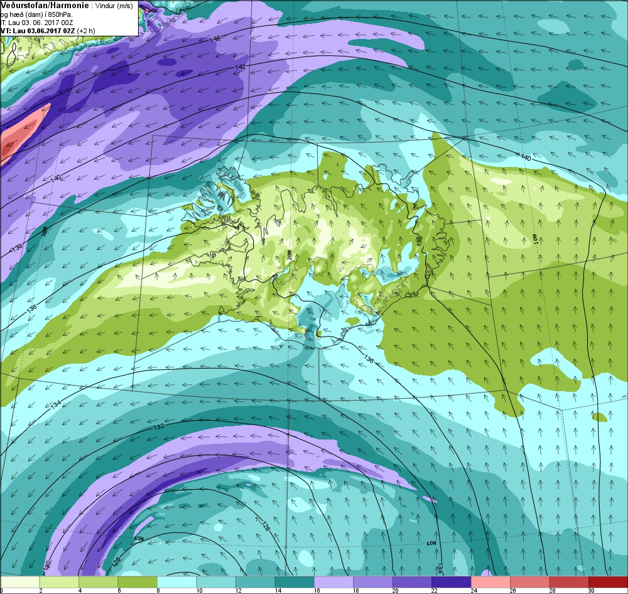Viewport: 628px width, 594px height.
Task: Click the light pink 24–26 m/s legend swatch
Action: [491, 581]
